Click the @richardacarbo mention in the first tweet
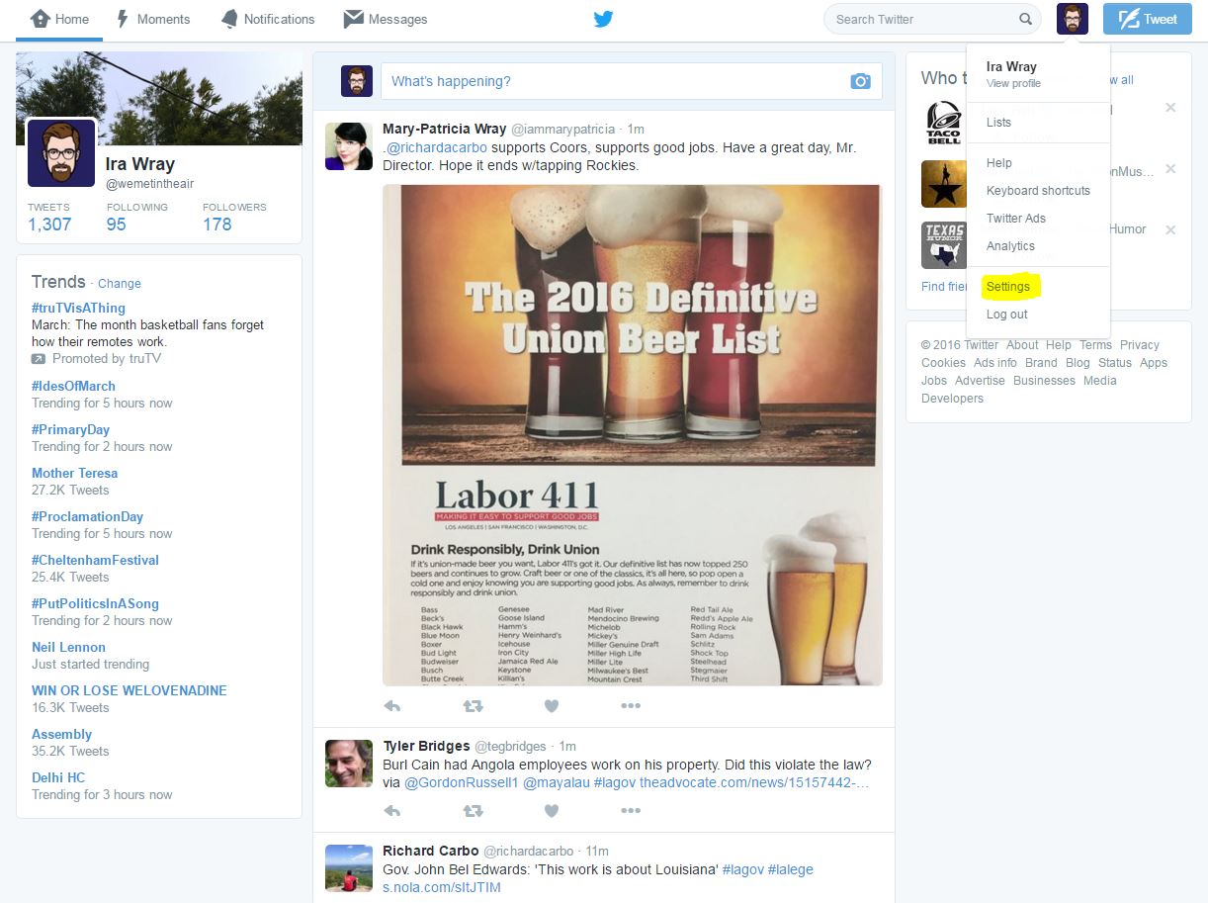 pos(436,147)
